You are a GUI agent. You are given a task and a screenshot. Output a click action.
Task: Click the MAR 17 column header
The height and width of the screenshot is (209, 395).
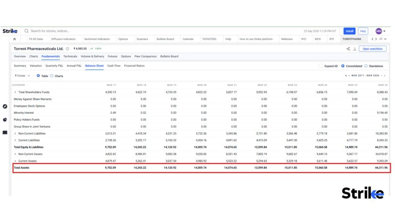pyautogui.click(x=111, y=85)
